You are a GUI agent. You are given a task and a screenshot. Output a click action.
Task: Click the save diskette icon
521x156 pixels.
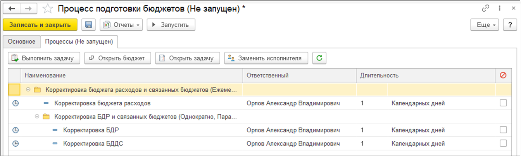(x=88, y=25)
